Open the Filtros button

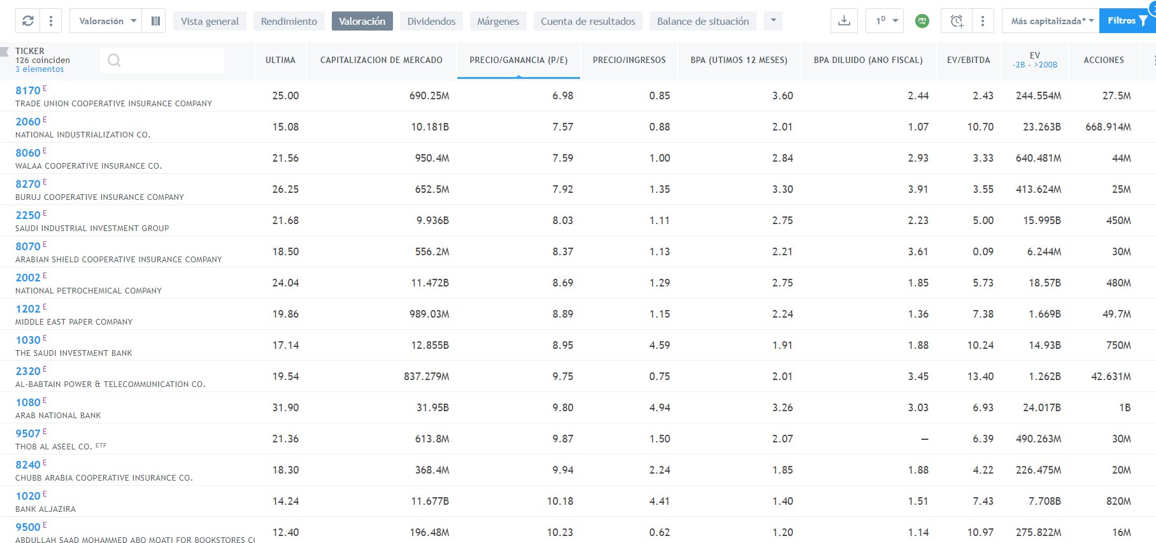point(1127,21)
